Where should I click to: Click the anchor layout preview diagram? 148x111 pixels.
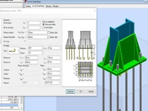(x=79, y=53)
